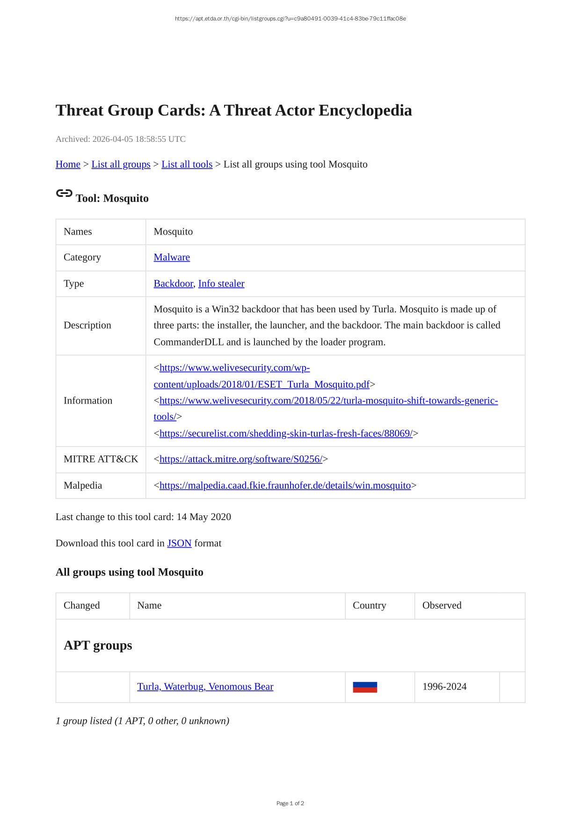Open the Malpedia win.mosquito link
The image size is (581, 822).
pyautogui.click(x=285, y=485)
